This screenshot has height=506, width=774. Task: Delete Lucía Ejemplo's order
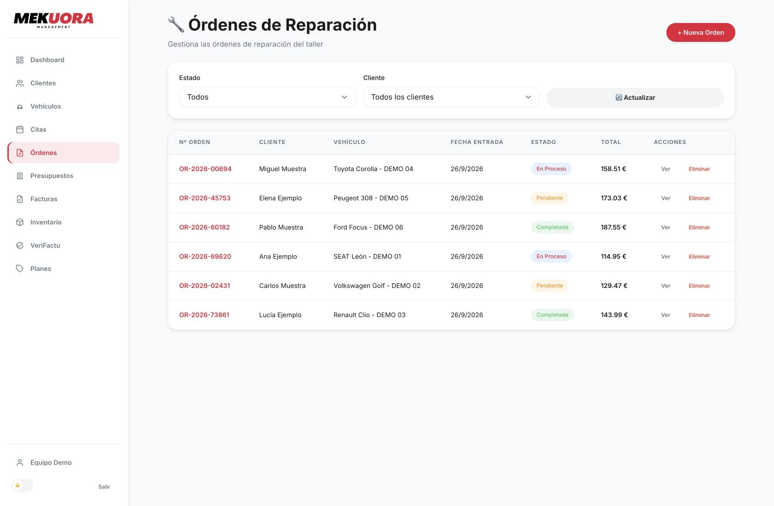tap(699, 315)
